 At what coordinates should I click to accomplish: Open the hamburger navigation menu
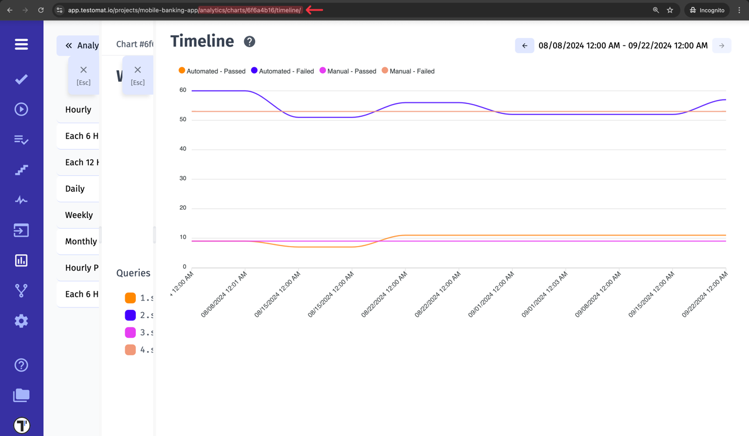(x=21, y=44)
